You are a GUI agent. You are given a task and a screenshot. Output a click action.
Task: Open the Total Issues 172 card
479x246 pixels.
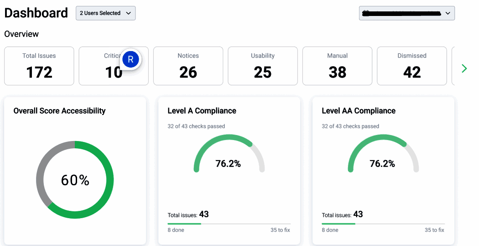(39, 66)
